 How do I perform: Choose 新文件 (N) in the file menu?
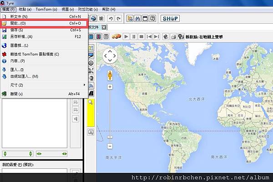point(44,16)
